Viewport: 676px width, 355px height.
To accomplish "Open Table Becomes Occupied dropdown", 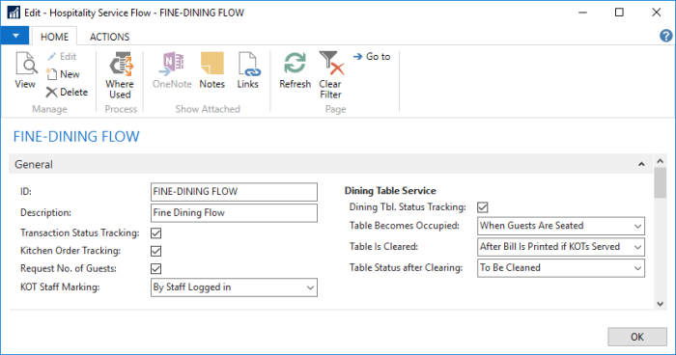I will click(561, 226).
